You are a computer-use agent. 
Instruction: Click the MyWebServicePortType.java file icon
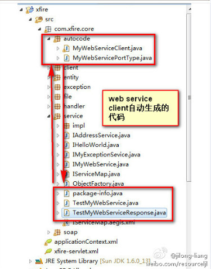(x=66, y=58)
